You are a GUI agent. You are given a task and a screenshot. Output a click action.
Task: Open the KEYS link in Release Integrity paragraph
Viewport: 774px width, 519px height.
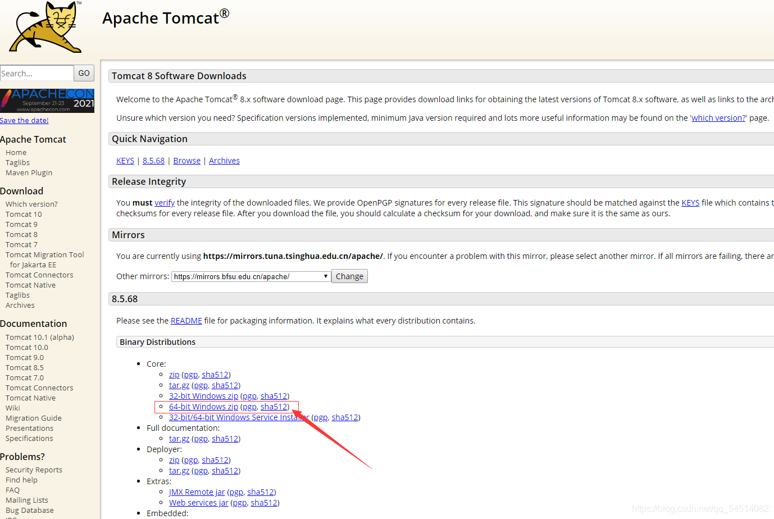pos(690,203)
